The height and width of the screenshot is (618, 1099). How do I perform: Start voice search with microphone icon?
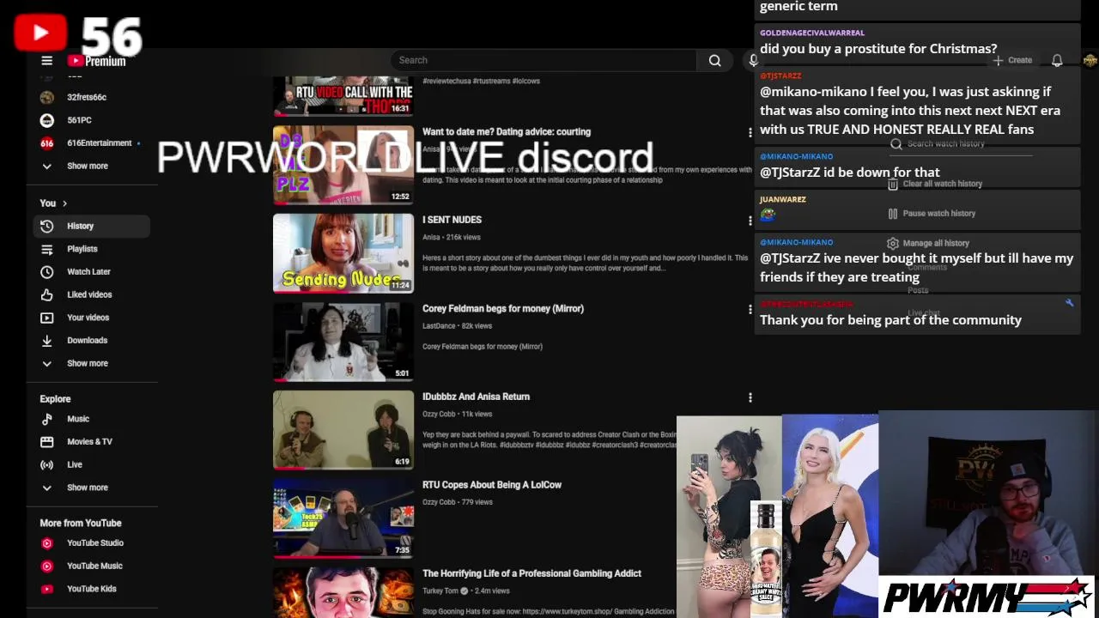[753, 60]
